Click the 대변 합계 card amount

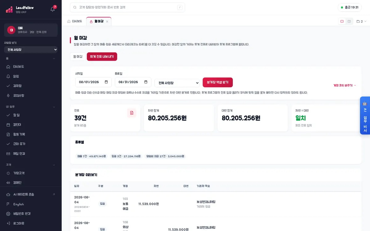[241, 118]
